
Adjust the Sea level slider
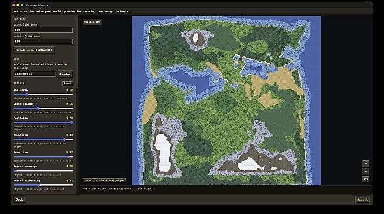point(43,94)
